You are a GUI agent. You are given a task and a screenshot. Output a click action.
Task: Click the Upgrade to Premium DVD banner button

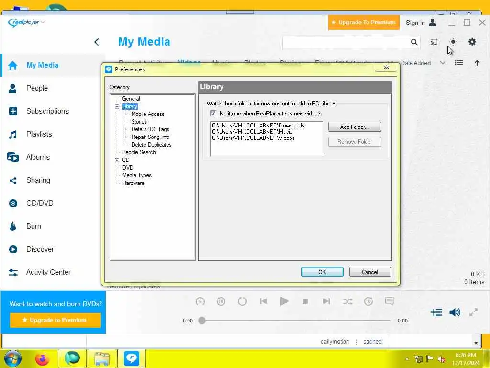(56, 320)
